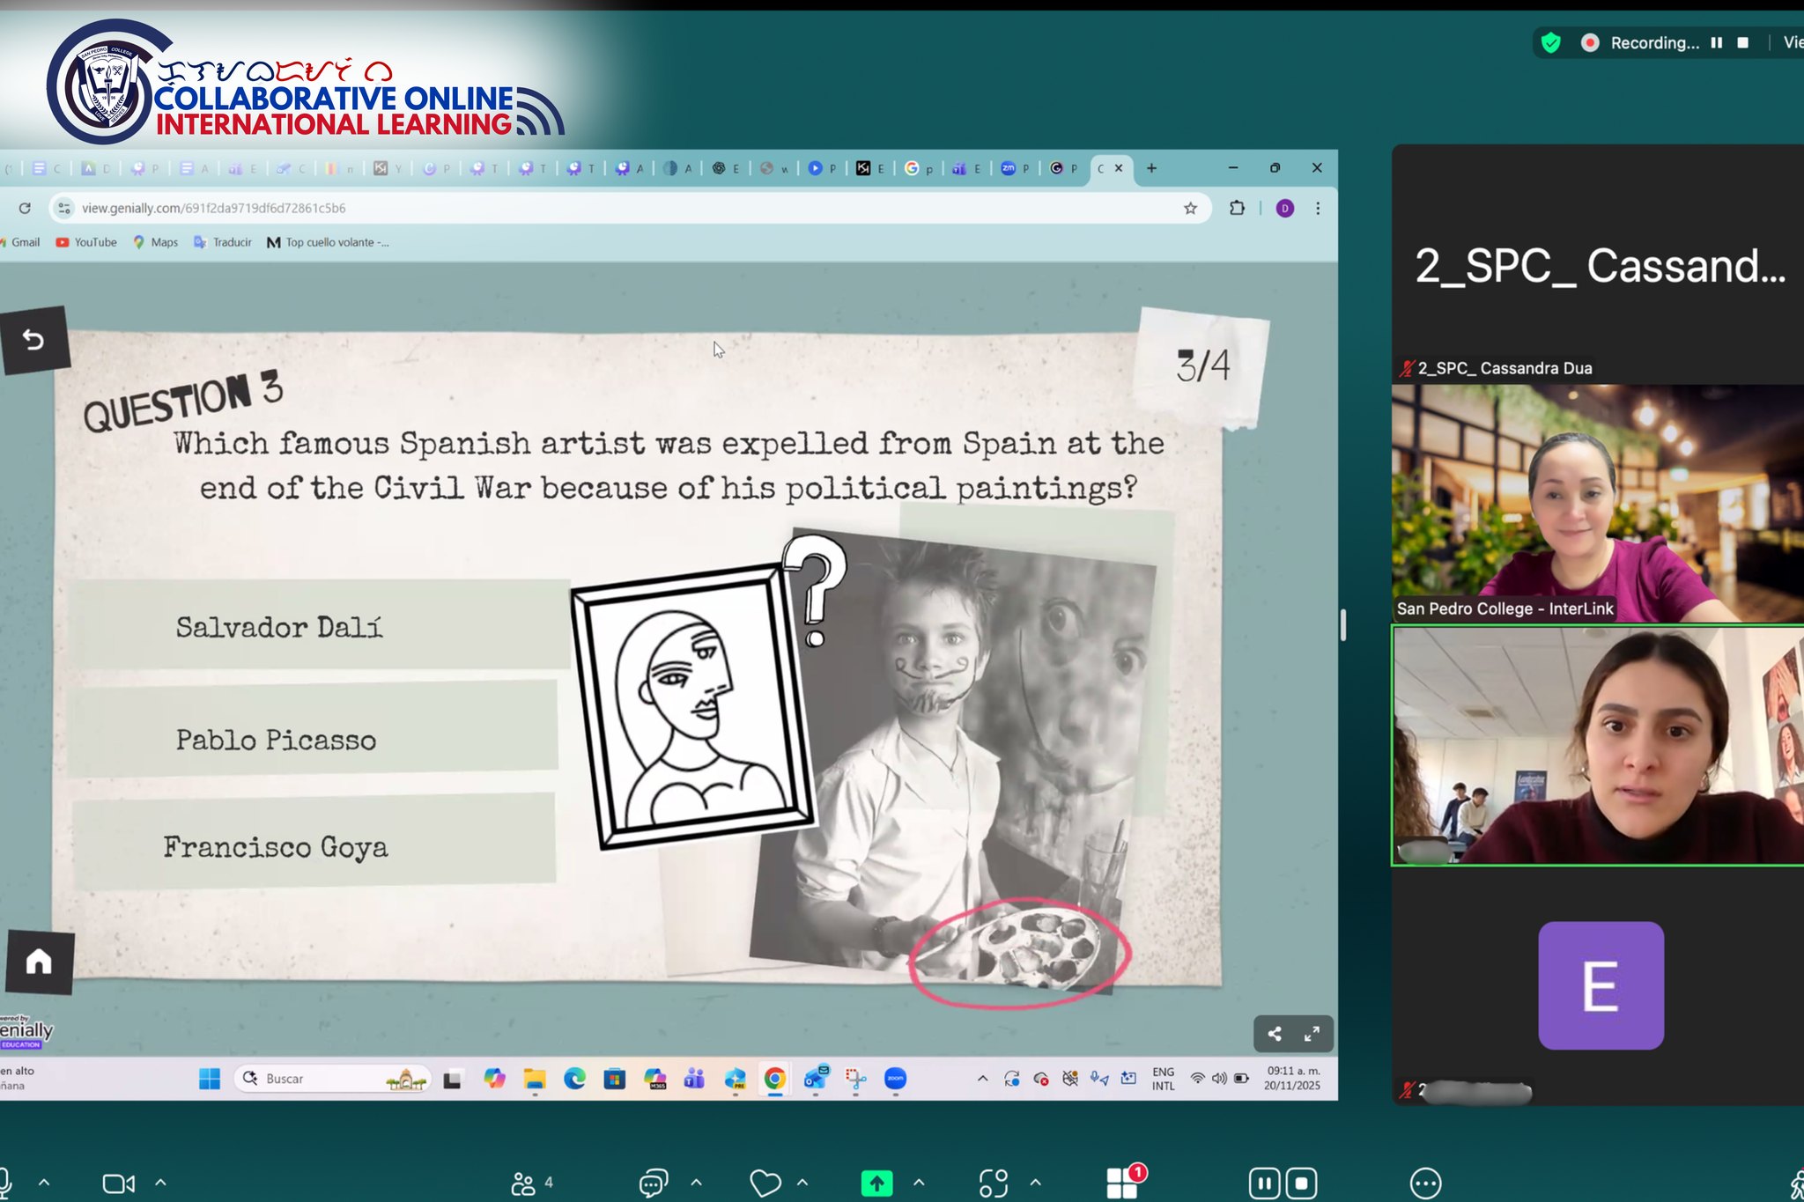Open the Zoom chat panel
The height and width of the screenshot is (1202, 1804).
click(653, 1184)
